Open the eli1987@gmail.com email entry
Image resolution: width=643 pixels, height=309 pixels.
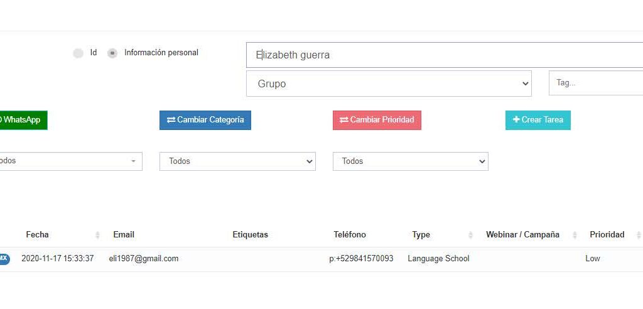click(144, 259)
